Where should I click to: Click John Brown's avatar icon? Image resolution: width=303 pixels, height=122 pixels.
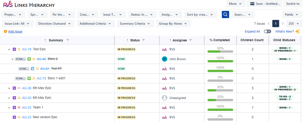[164, 59]
